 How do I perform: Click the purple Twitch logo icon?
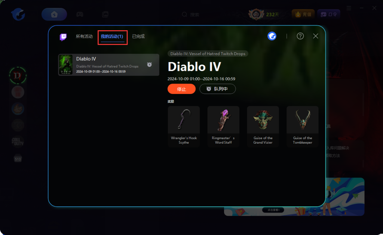63,37
